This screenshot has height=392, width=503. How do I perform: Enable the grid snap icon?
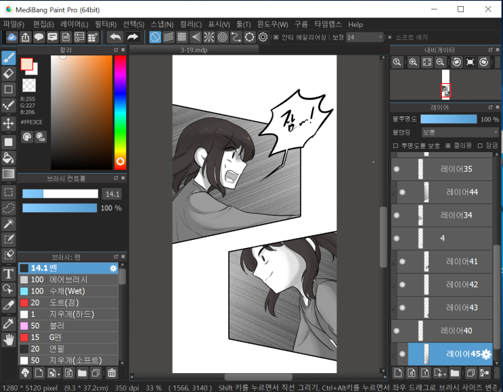pyautogui.click(x=182, y=37)
